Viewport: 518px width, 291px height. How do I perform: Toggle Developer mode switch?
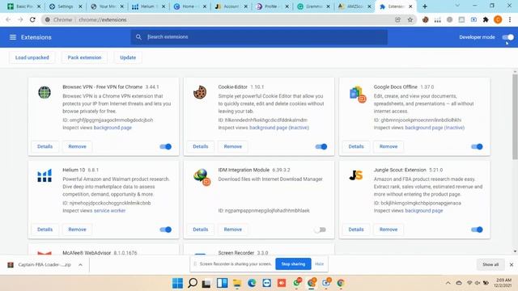508,37
